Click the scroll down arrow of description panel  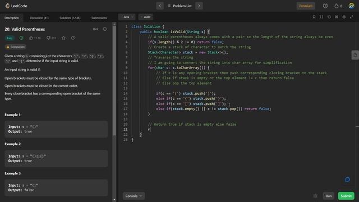pyautogui.click(x=114, y=200)
